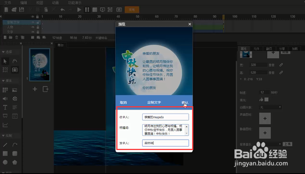Click the media library grid icon
The image size is (305, 174).
coord(5,90)
